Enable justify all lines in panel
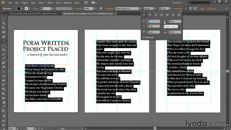Image resolution: width=231 pixels, height=130 pixels. click(x=179, y=15)
